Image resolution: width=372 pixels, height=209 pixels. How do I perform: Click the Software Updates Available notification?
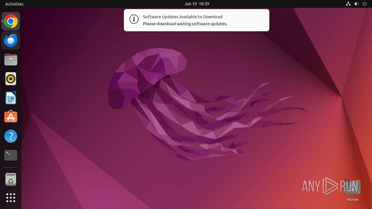click(x=196, y=20)
